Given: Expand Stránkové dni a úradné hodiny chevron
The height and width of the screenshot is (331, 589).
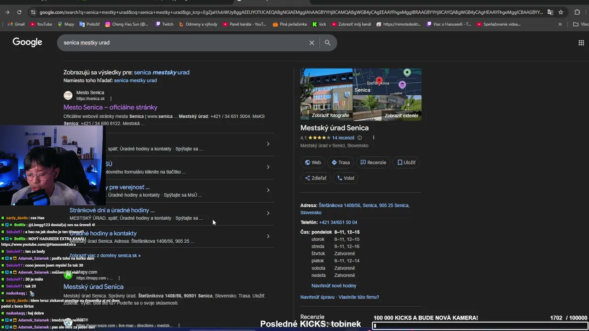Looking at the screenshot, I should point(268,213).
